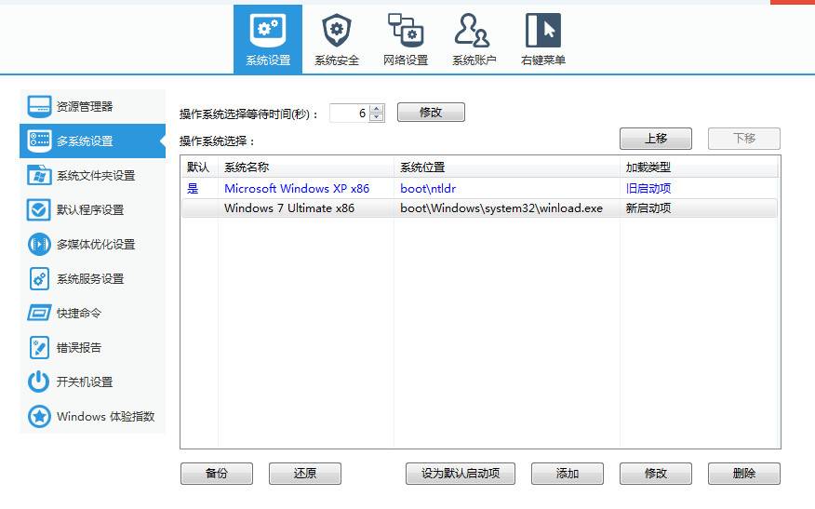Open the 右键菜单 cursor icon

click(543, 30)
